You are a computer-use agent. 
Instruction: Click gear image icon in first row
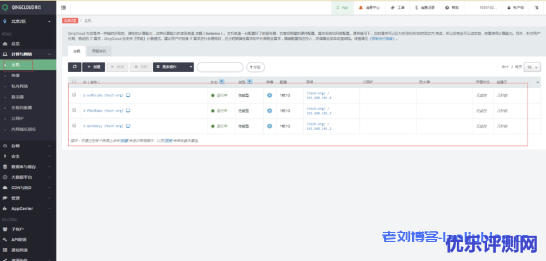[x=270, y=95]
